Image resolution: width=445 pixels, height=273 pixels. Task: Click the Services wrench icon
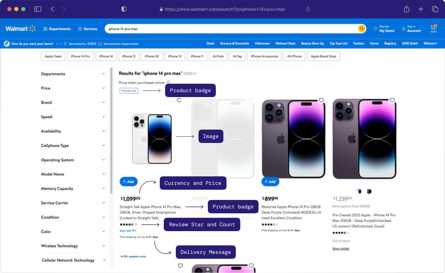[x=80, y=28]
